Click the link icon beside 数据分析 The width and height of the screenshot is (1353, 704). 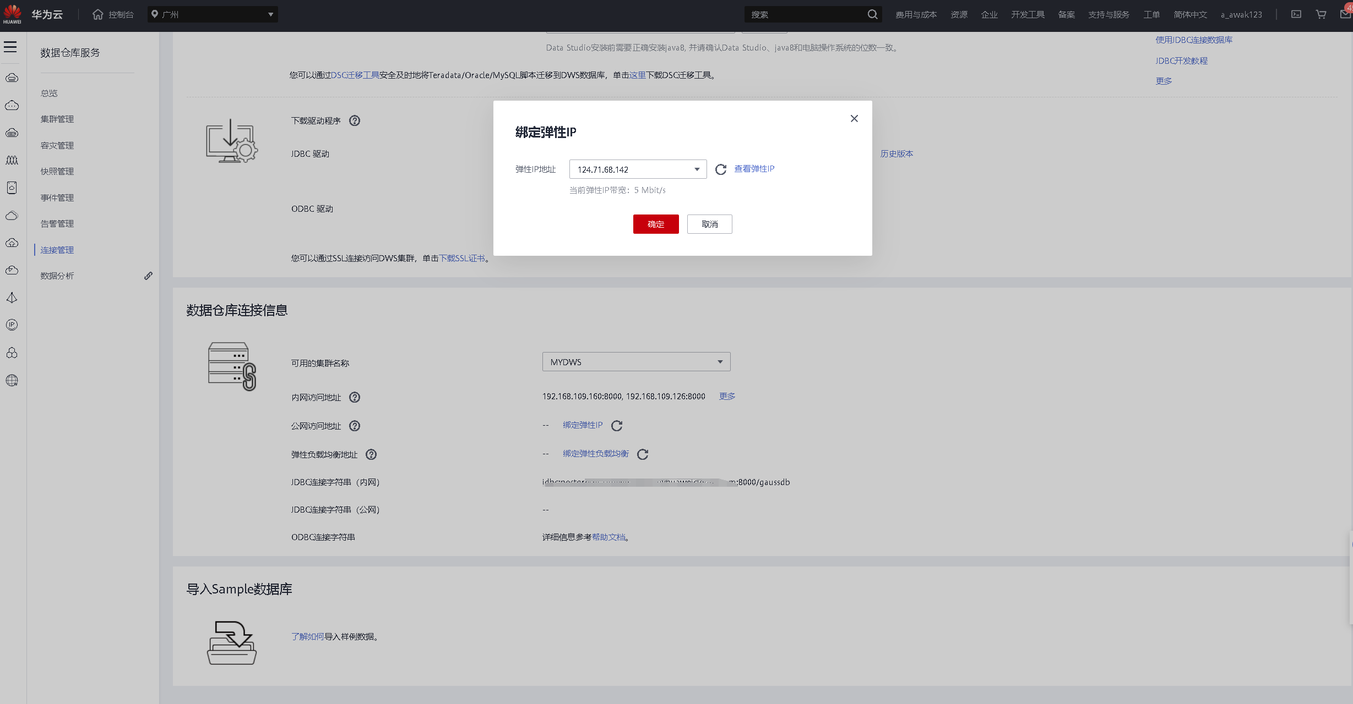pyautogui.click(x=148, y=276)
